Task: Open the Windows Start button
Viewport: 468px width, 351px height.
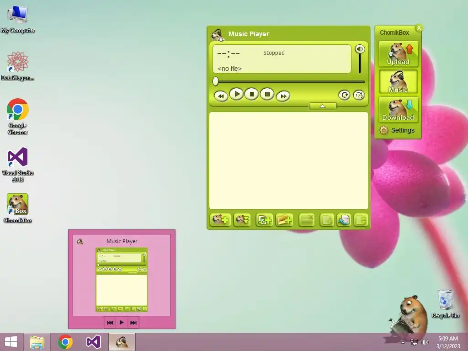Action: coord(11,342)
